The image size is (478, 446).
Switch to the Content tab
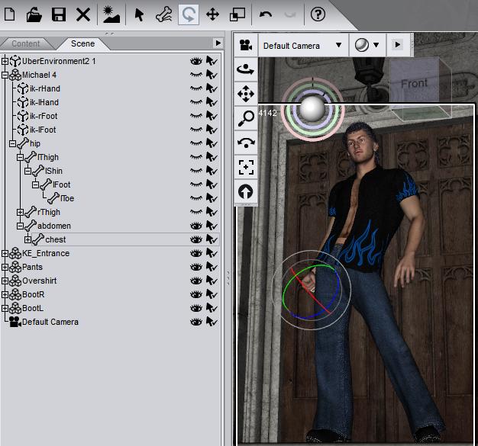[x=26, y=44]
